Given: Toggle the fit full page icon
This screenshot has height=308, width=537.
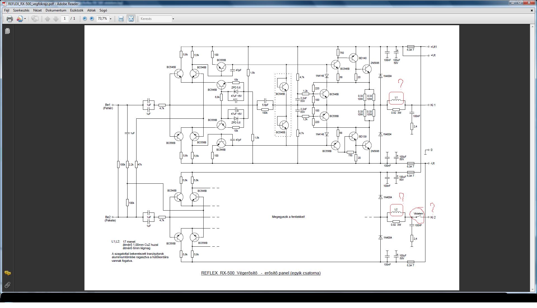Looking at the screenshot, I should pyautogui.click(x=131, y=19).
